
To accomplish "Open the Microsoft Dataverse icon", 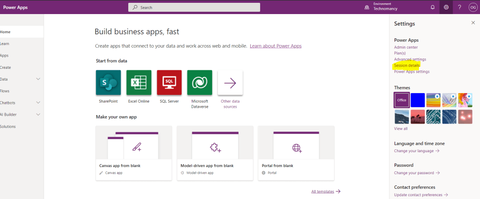I will pos(200,83).
